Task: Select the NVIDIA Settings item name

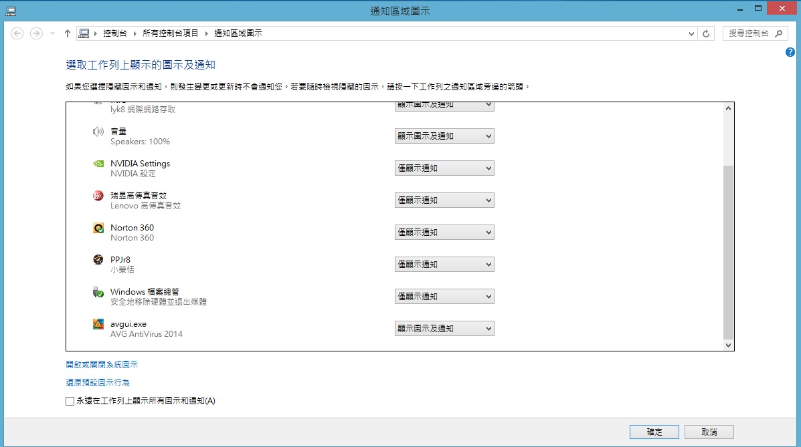Action: point(140,163)
